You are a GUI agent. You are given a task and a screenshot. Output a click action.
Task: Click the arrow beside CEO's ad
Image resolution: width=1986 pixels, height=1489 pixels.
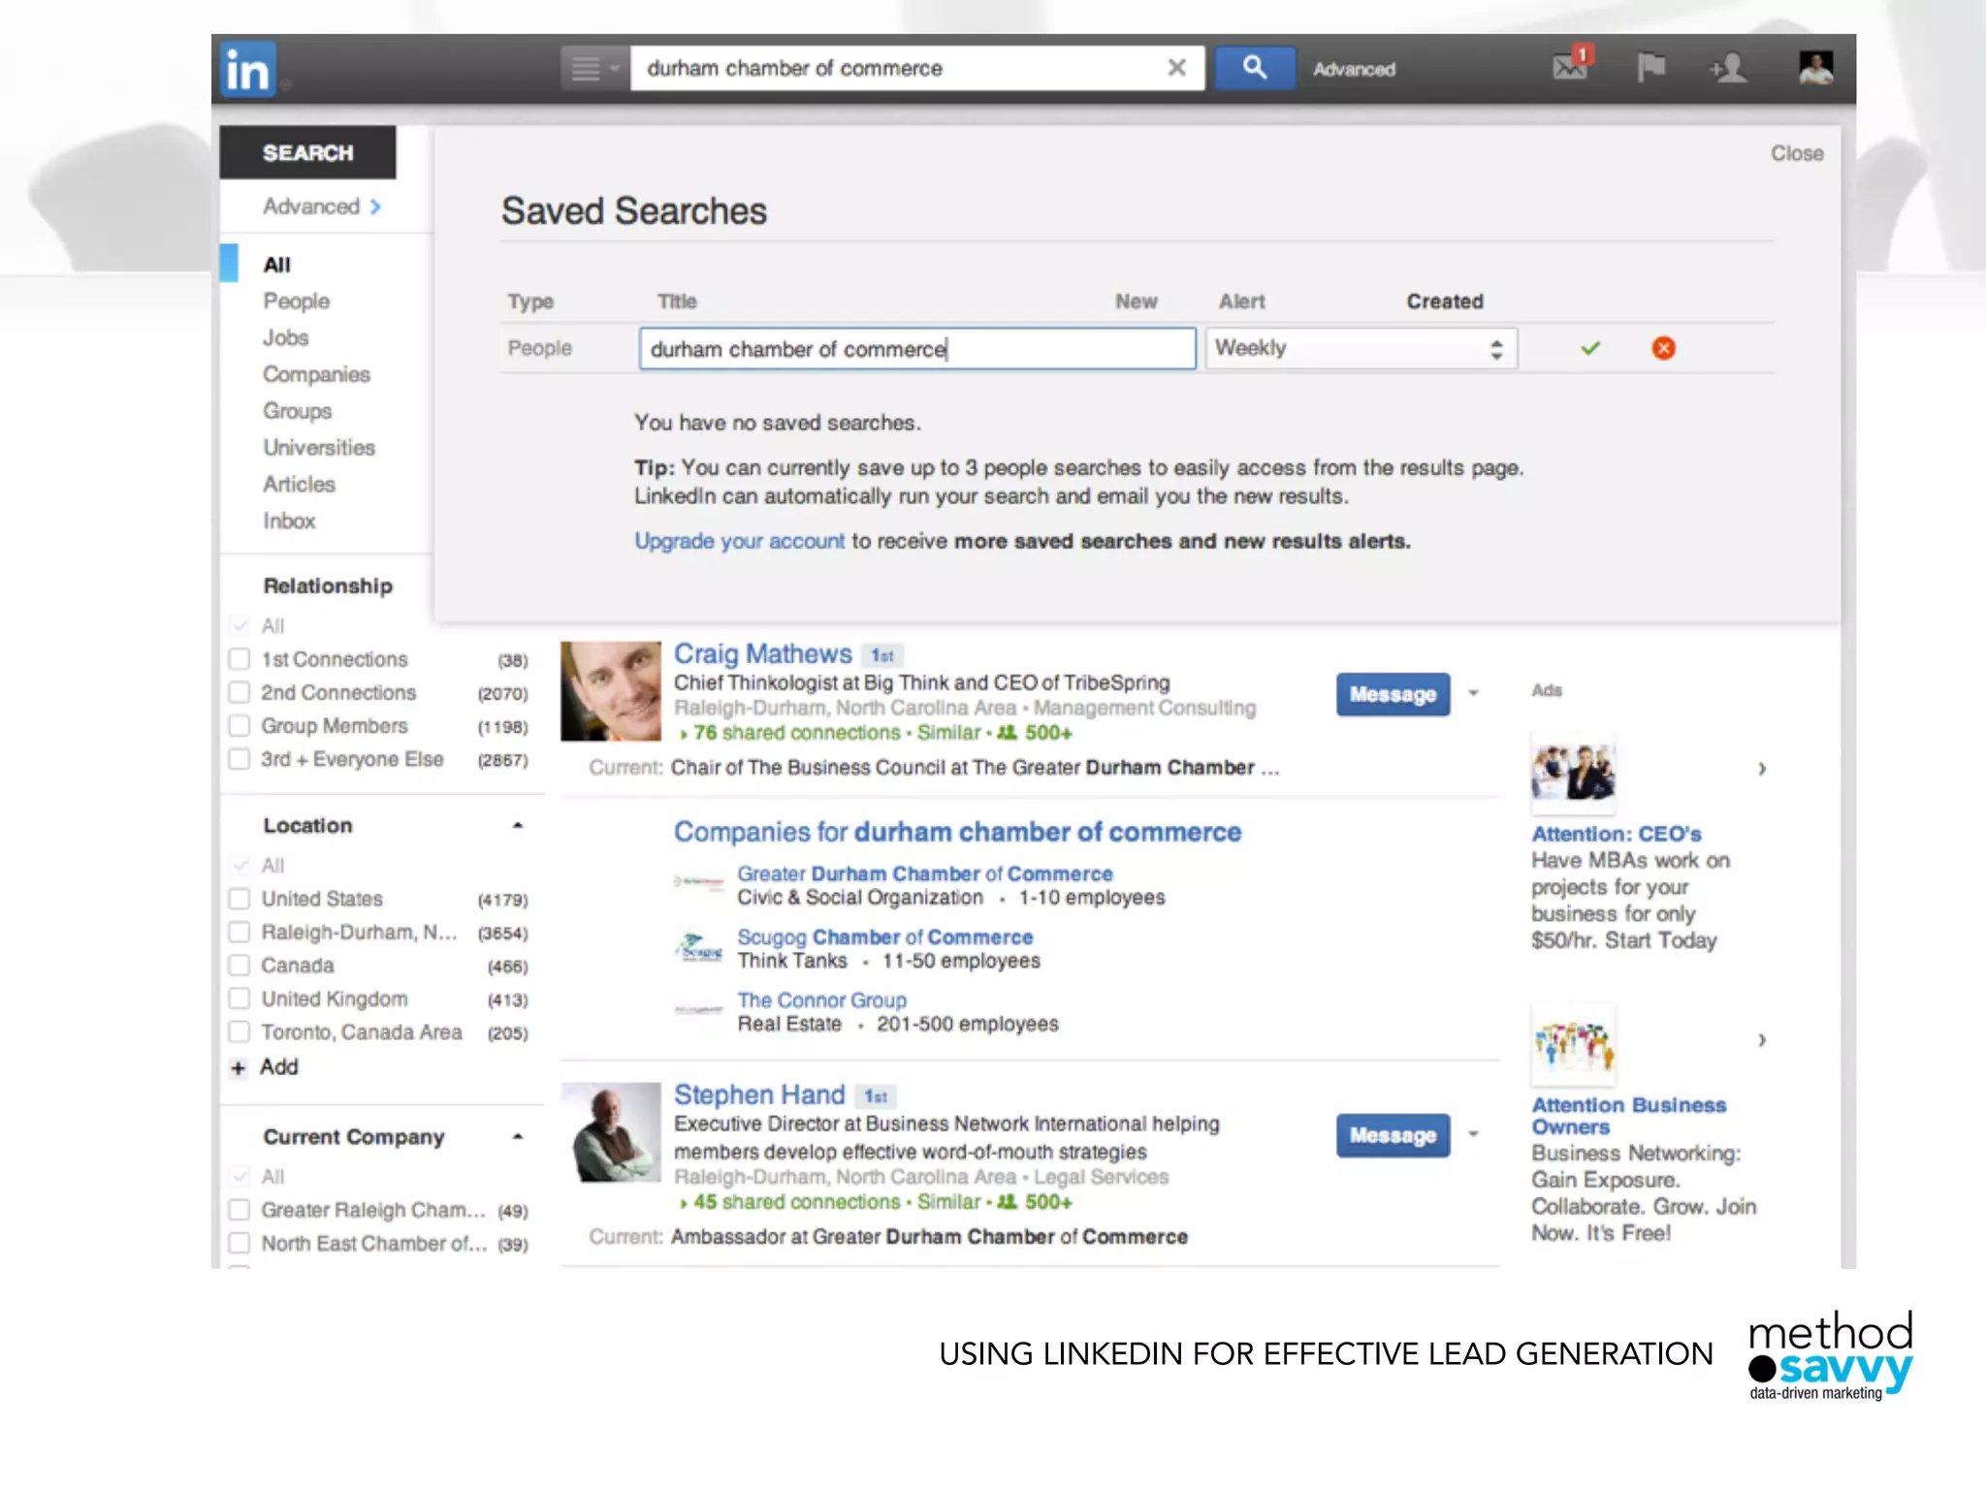coord(1762,769)
